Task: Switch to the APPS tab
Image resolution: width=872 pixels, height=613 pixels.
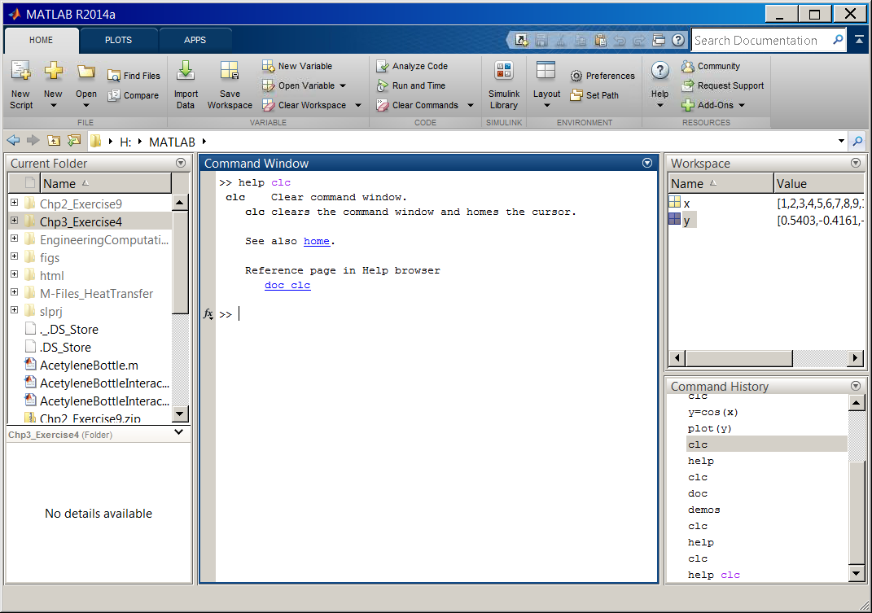Action: (x=195, y=40)
